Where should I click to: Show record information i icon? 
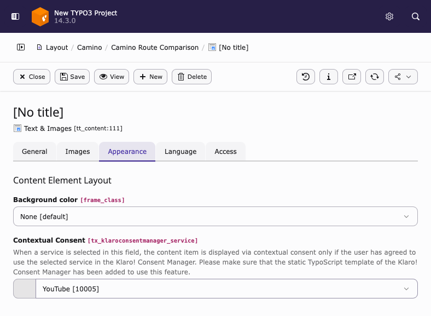[x=329, y=77]
